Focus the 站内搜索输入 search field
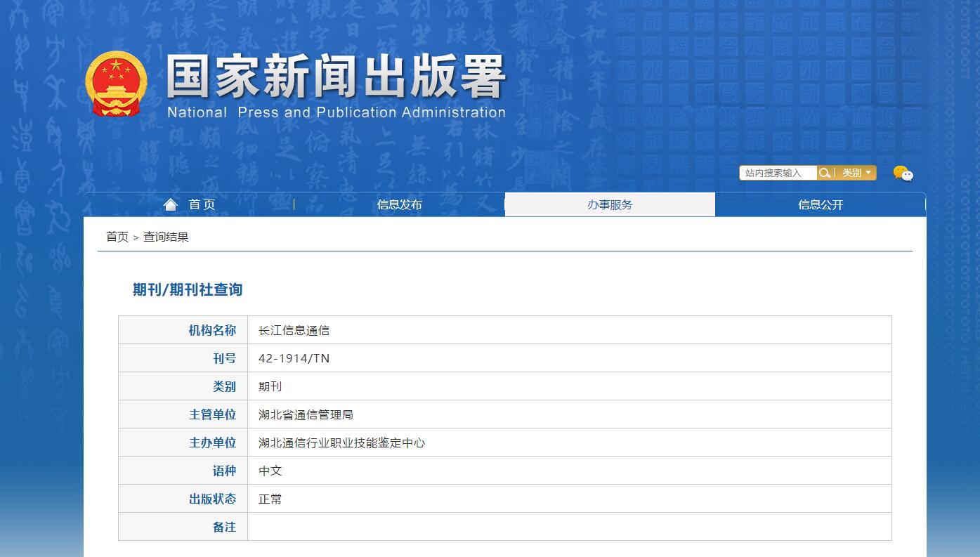 pyautogui.click(x=778, y=173)
